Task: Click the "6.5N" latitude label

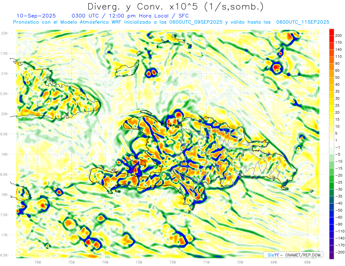Action: [4, 255]
